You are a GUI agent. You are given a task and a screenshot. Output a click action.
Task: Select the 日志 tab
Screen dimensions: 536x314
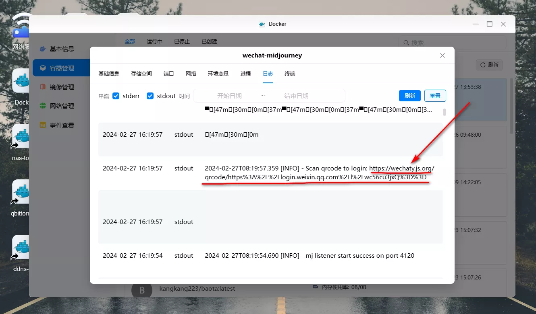pos(268,74)
